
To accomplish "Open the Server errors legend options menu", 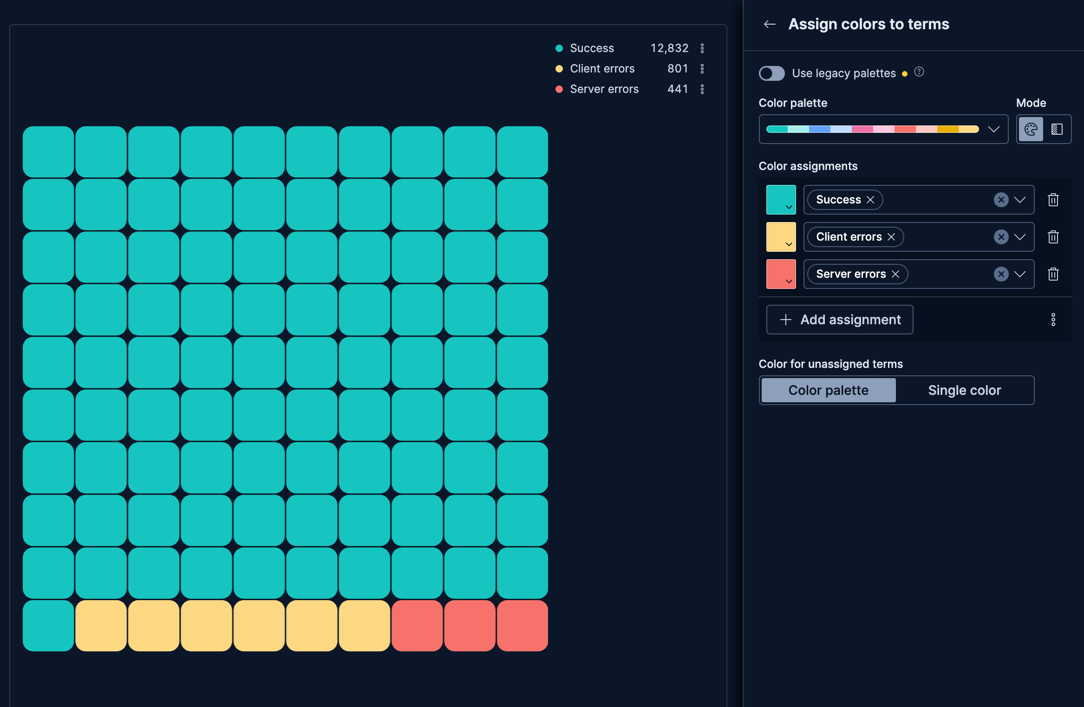I will [x=702, y=89].
